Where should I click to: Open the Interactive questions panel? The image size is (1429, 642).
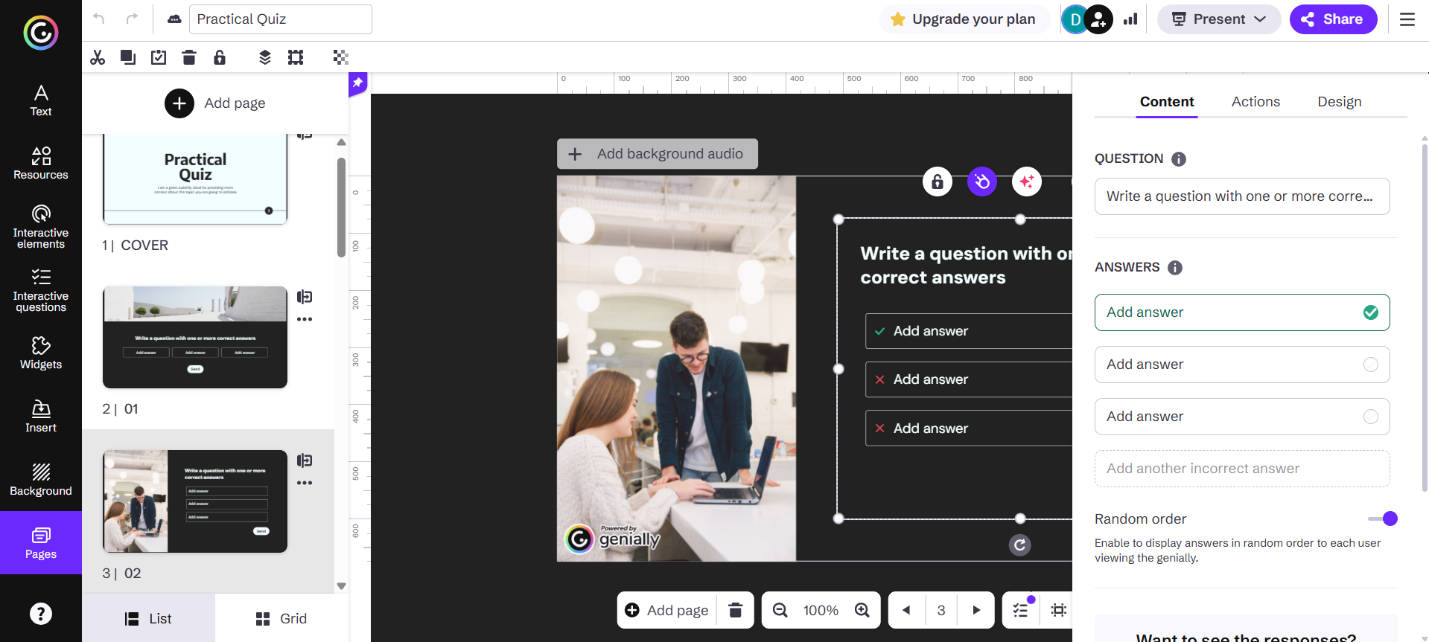[x=41, y=290]
